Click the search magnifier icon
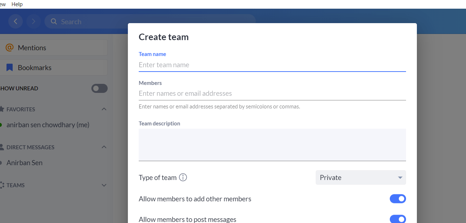This screenshot has width=466, height=223. point(53,21)
